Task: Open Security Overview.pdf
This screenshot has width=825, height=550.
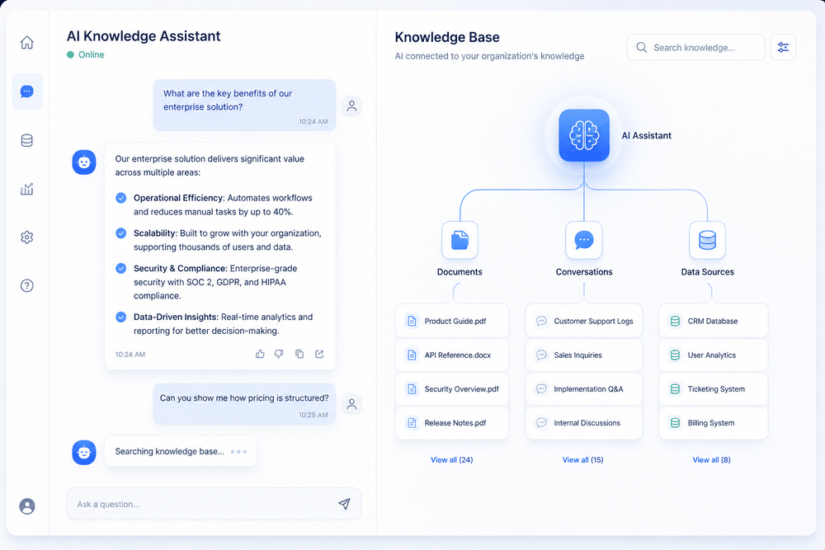Action: tap(452, 389)
